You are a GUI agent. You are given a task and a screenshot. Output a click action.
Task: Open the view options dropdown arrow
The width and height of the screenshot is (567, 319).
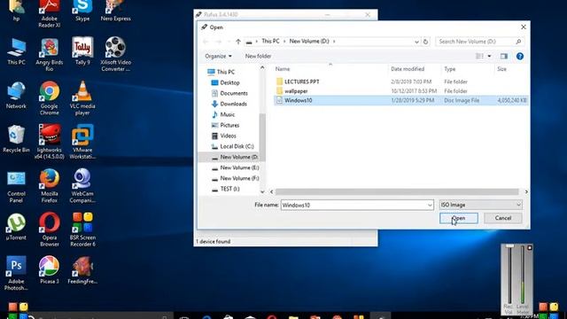(489, 56)
